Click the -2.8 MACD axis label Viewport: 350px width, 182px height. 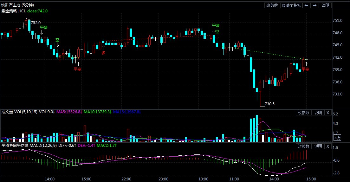pyautogui.click(x=335, y=173)
